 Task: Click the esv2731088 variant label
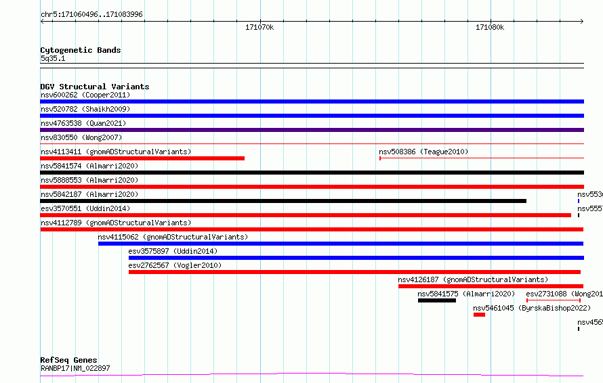[564, 294]
